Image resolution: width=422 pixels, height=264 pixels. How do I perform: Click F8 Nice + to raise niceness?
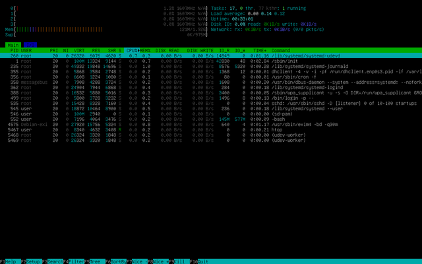(x=158, y=261)
